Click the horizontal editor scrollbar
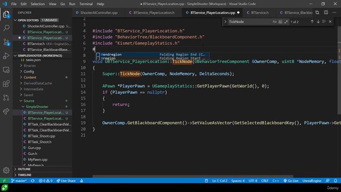Image resolution: width=341 pixels, height=192 pixels. (x=193, y=177)
